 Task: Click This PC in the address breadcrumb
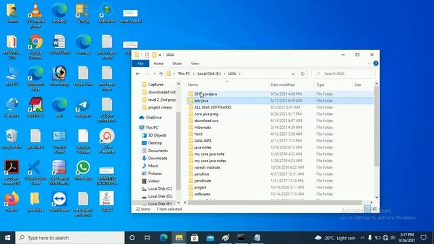click(184, 74)
